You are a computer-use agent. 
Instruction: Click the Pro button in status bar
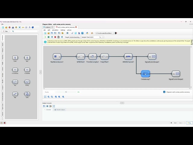click(189, 123)
